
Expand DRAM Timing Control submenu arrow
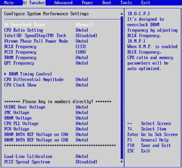click(x=5, y=74)
